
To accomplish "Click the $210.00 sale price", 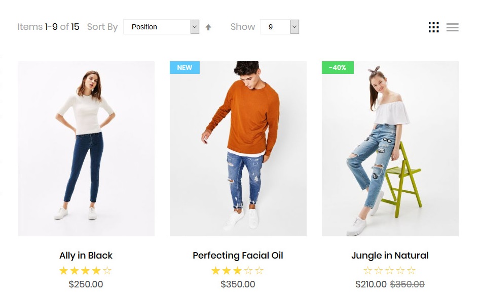I will 371,284.
